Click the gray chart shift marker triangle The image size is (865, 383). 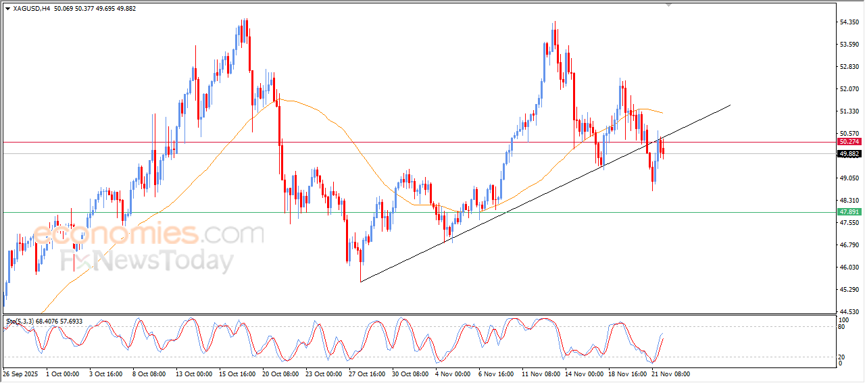pyautogui.click(x=669, y=5)
